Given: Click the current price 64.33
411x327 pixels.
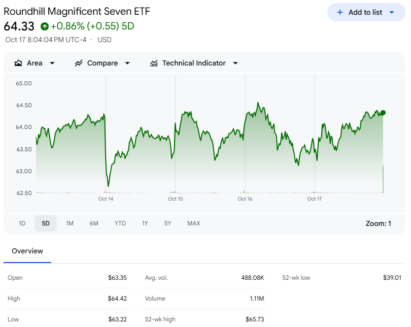Looking at the screenshot, I should point(19,26).
